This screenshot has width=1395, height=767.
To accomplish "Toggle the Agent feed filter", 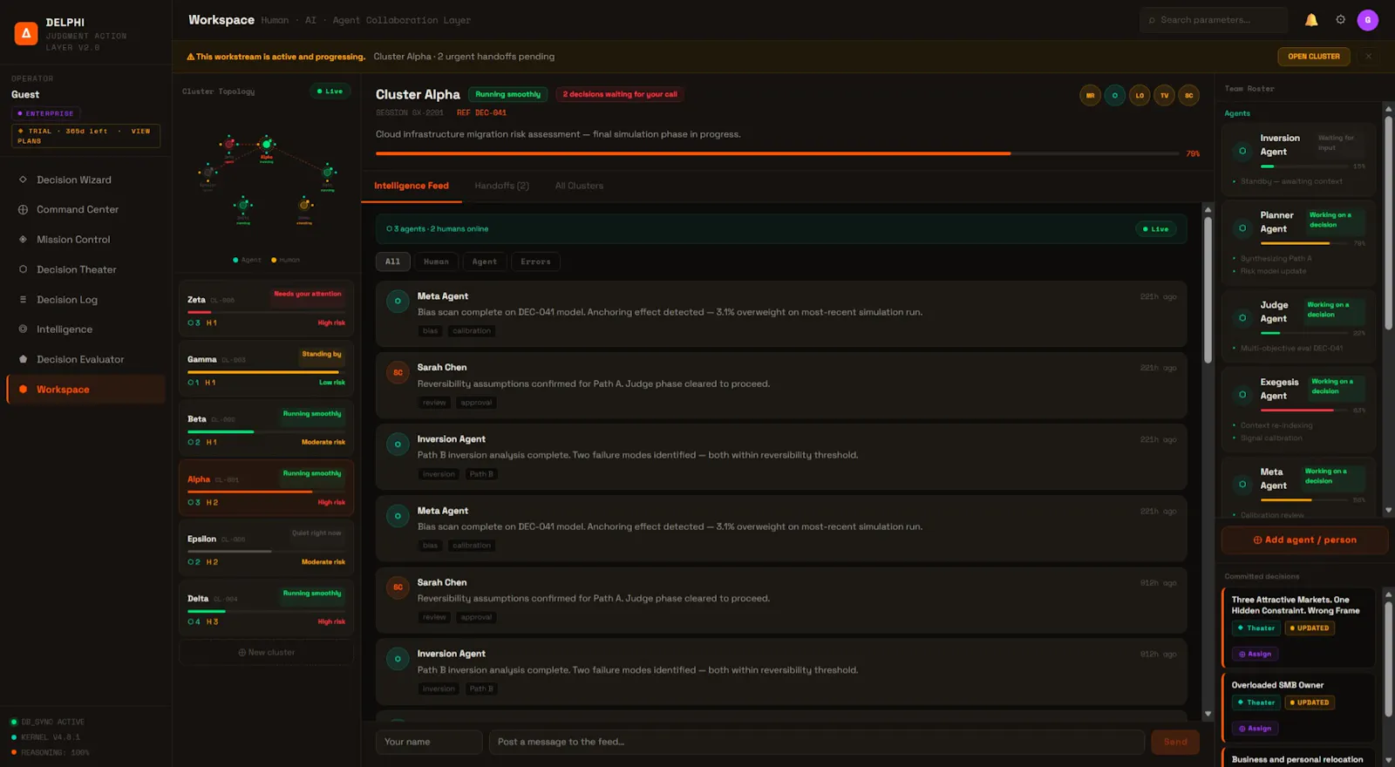I will pyautogui.click(x=484, y=261).
